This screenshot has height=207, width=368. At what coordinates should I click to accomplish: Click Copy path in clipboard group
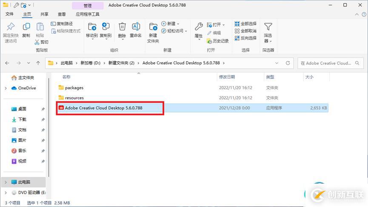pyautogui.click(x=62, y=24)
